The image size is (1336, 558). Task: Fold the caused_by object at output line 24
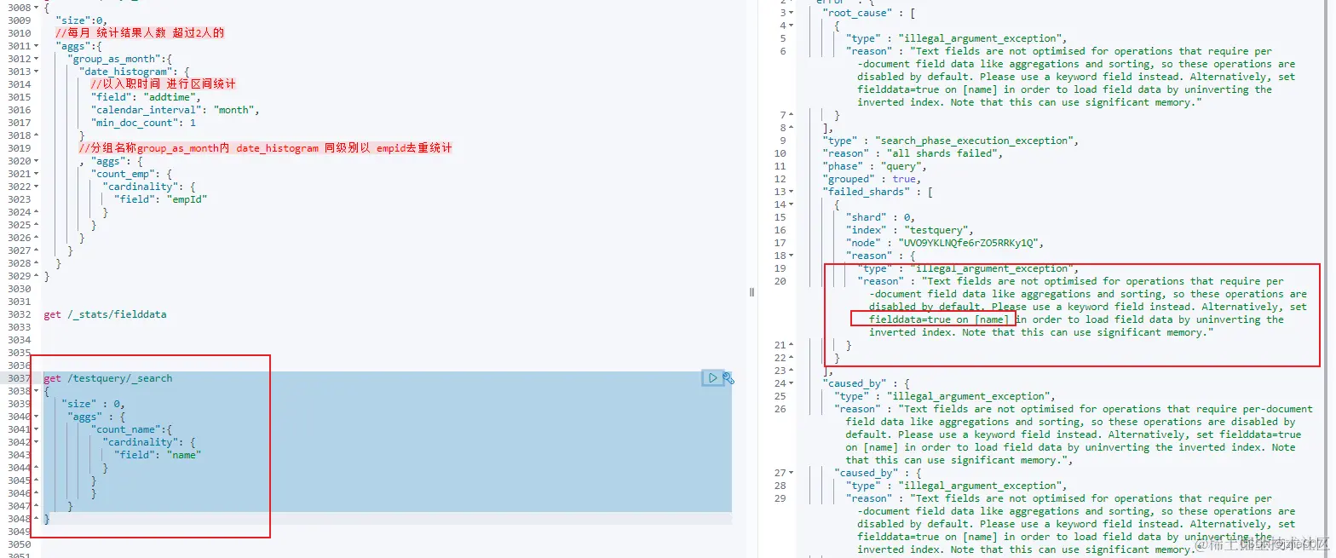pyautogui.click(x=792, y=383)
